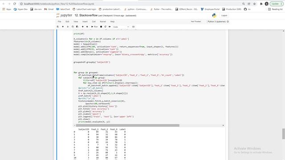The height and width of the screenshot is (160, 285).
Task: Restart kernel and rerun all cells
Action: (110, 27)
